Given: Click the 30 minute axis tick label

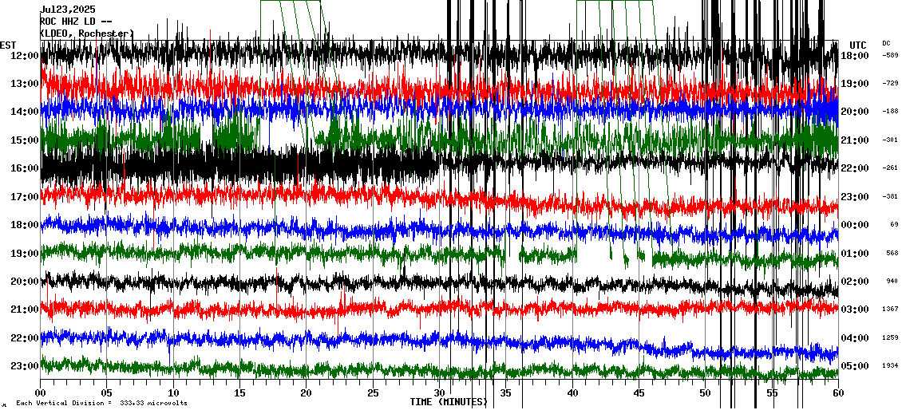Looking at the screenshot, I should point(439,393).
